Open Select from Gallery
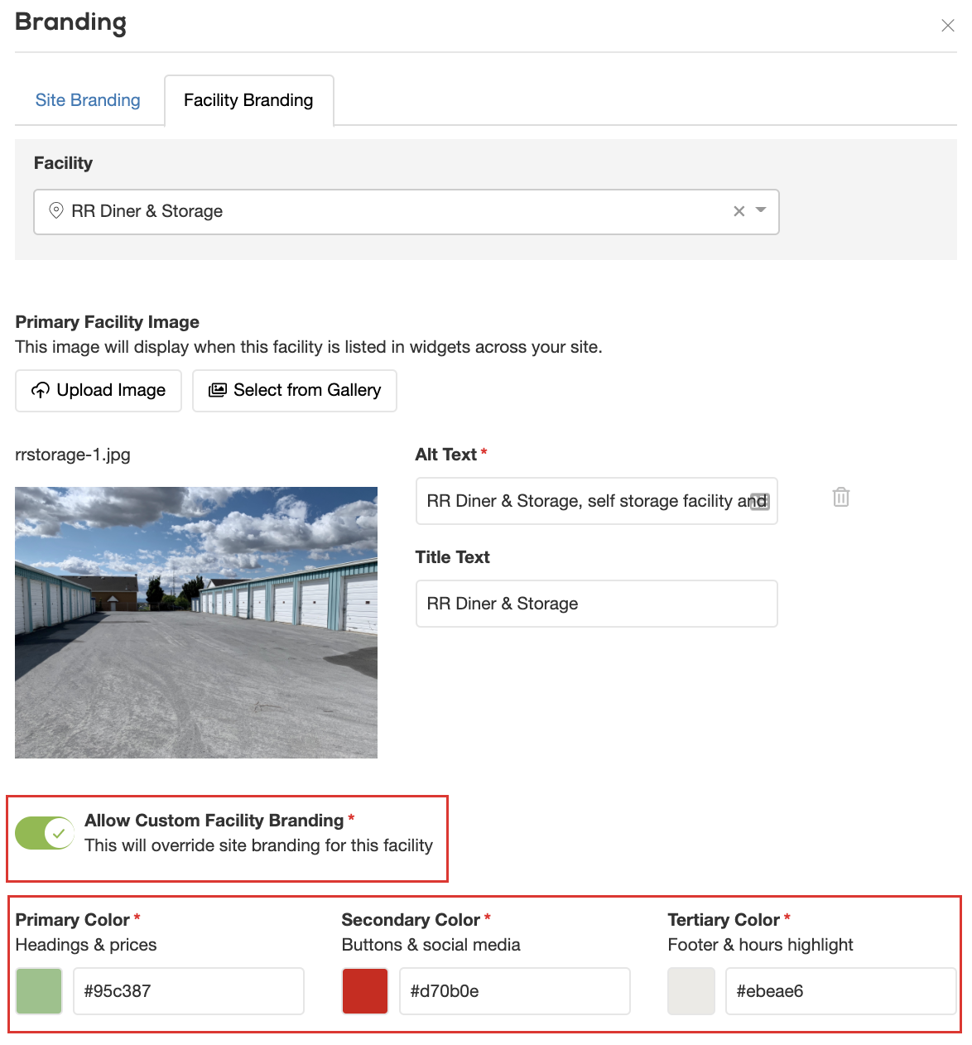 (x=295, y=390)
